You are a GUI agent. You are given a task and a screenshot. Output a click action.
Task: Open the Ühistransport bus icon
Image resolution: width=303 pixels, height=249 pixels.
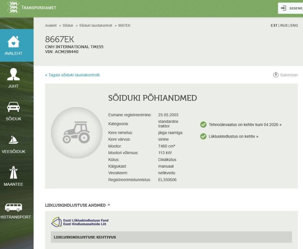tap(13, 207)
